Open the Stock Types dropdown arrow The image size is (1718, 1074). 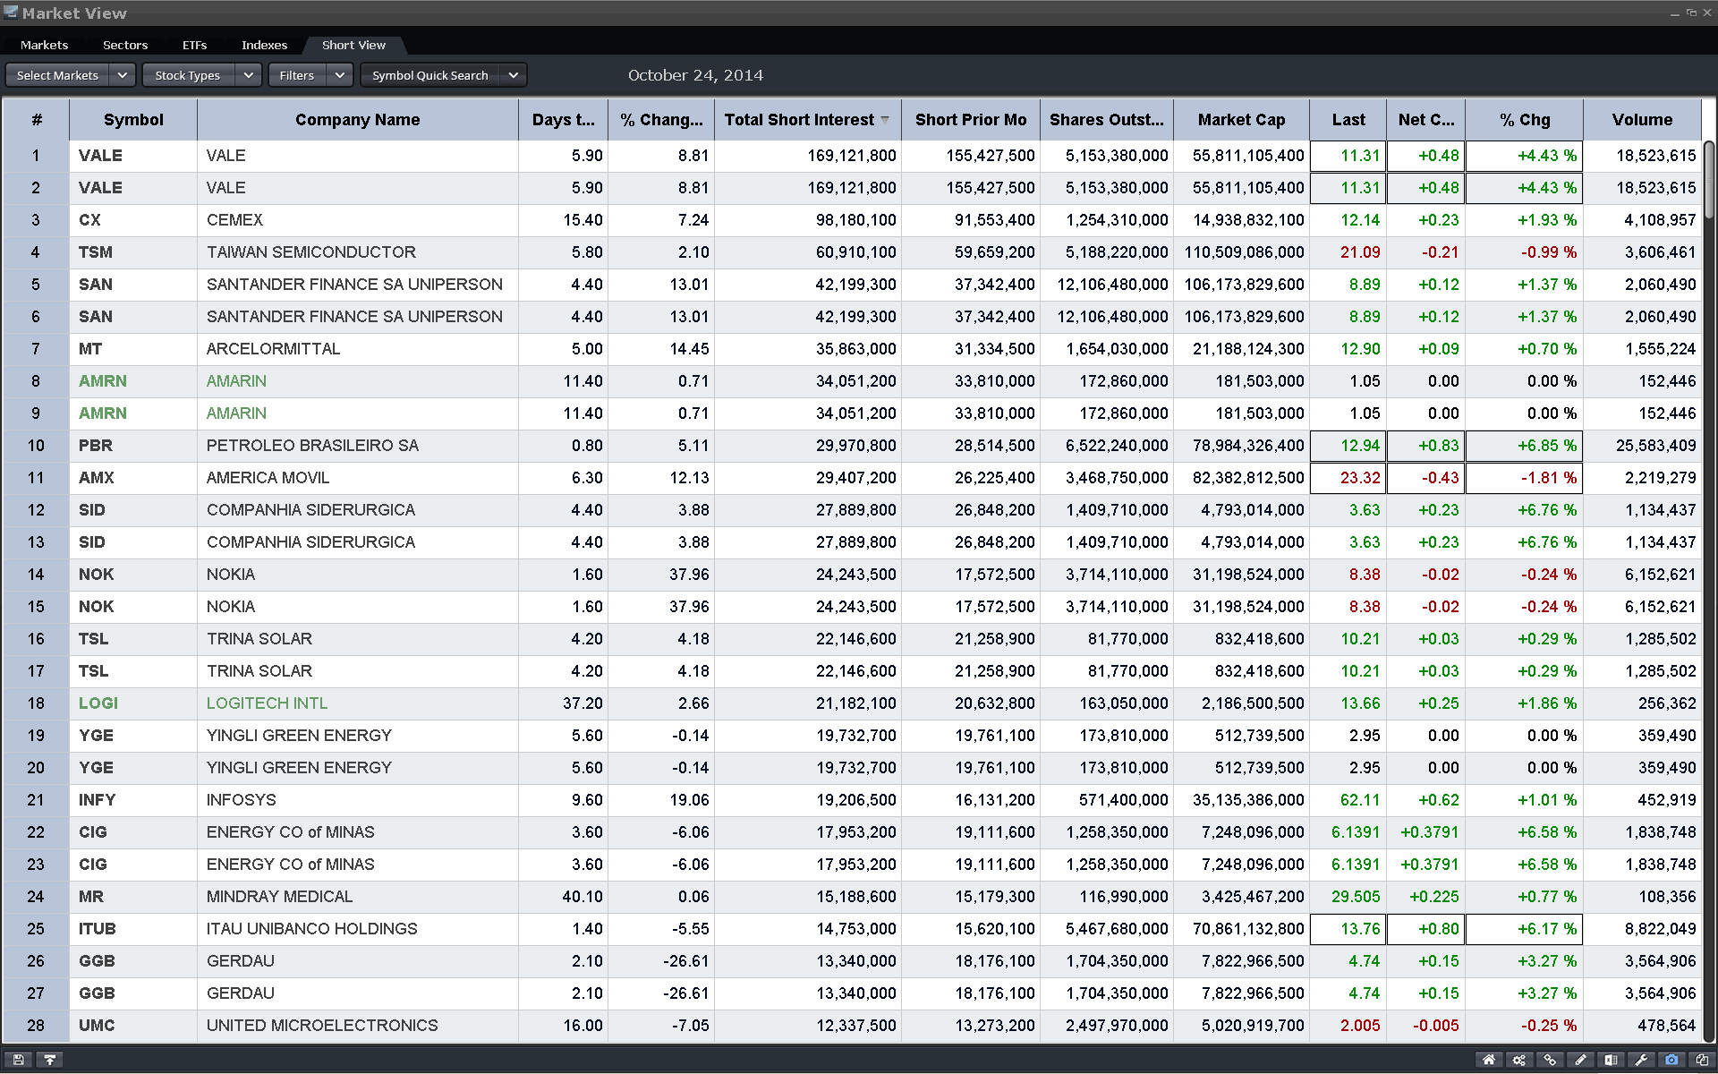(249, 75)
